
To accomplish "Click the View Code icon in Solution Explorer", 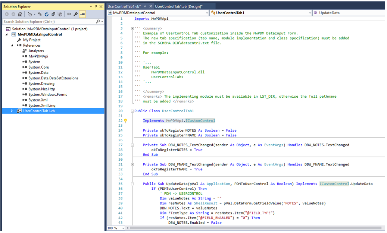I will (x=69, y=14).
